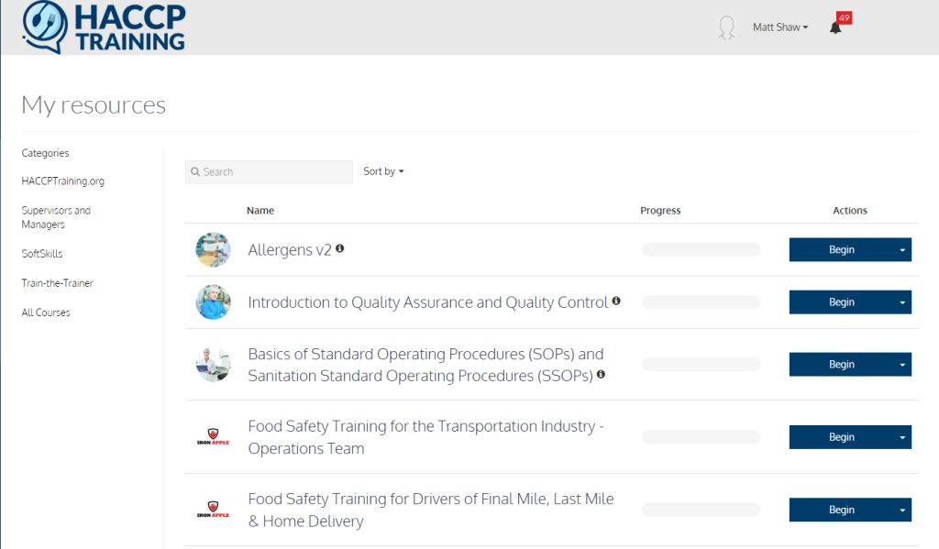This screenshot has width=939, height=549.
Task: Expand dropdown arrow beside Allergens v2 Begin button
Action: (902, 250)
